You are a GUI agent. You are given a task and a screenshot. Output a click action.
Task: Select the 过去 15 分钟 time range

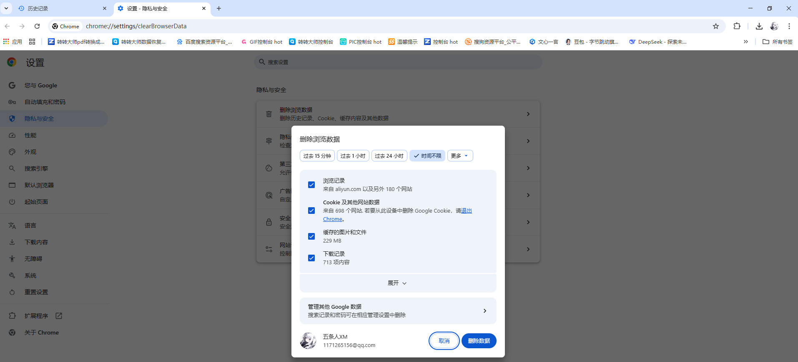[317, 156]
